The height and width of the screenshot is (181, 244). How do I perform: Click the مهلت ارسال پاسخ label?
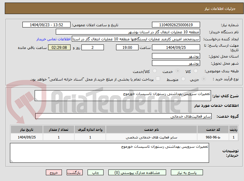[x=221, y=48]
